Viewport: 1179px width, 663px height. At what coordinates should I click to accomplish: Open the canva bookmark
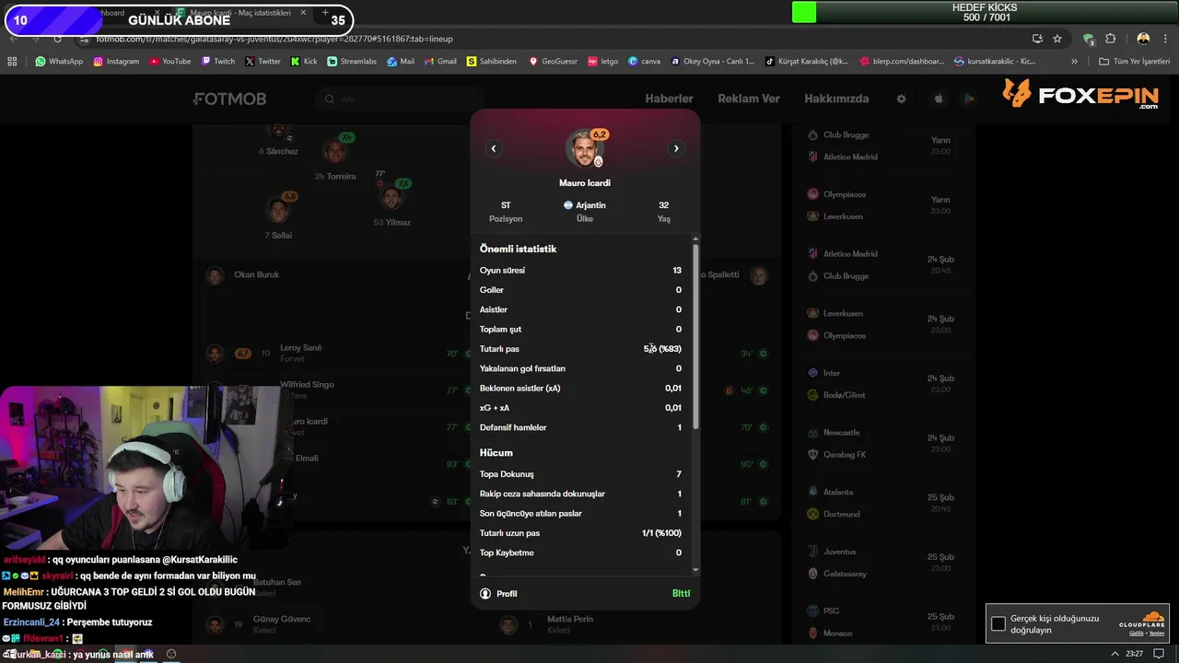[x=645, y=62]
